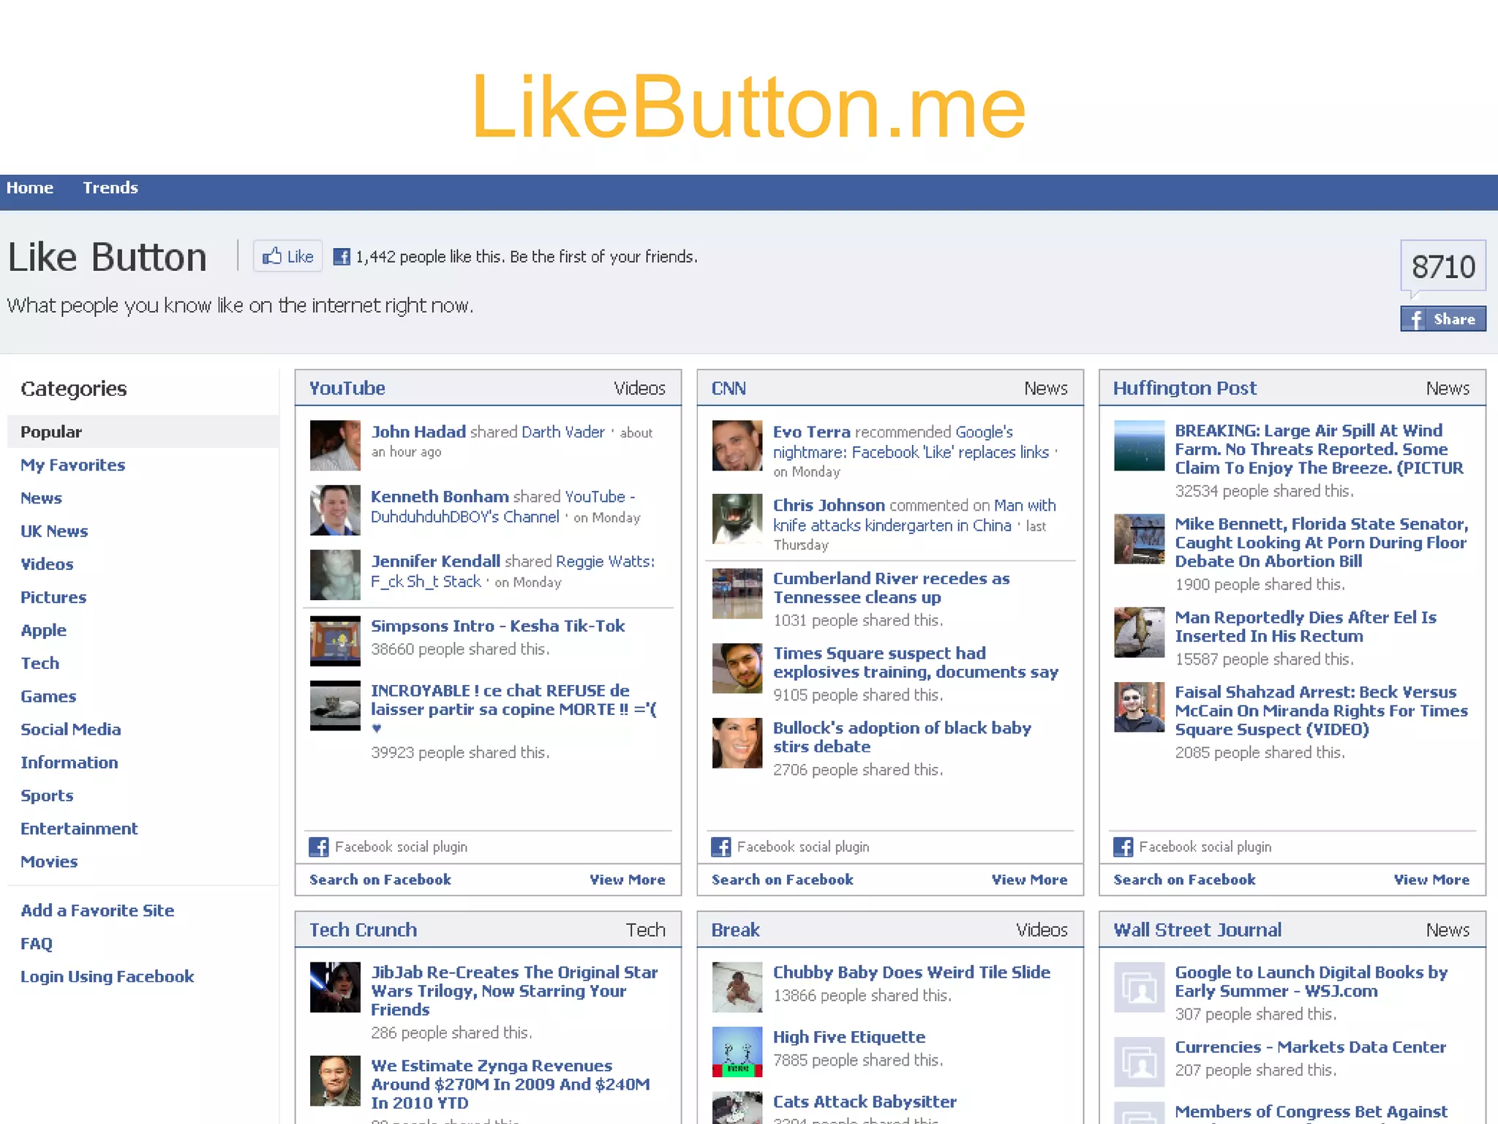The width and height of the screenshot is (1498, 1124).
Task: Click Search on Facebook under YouTube
Action: click(380, 880)
